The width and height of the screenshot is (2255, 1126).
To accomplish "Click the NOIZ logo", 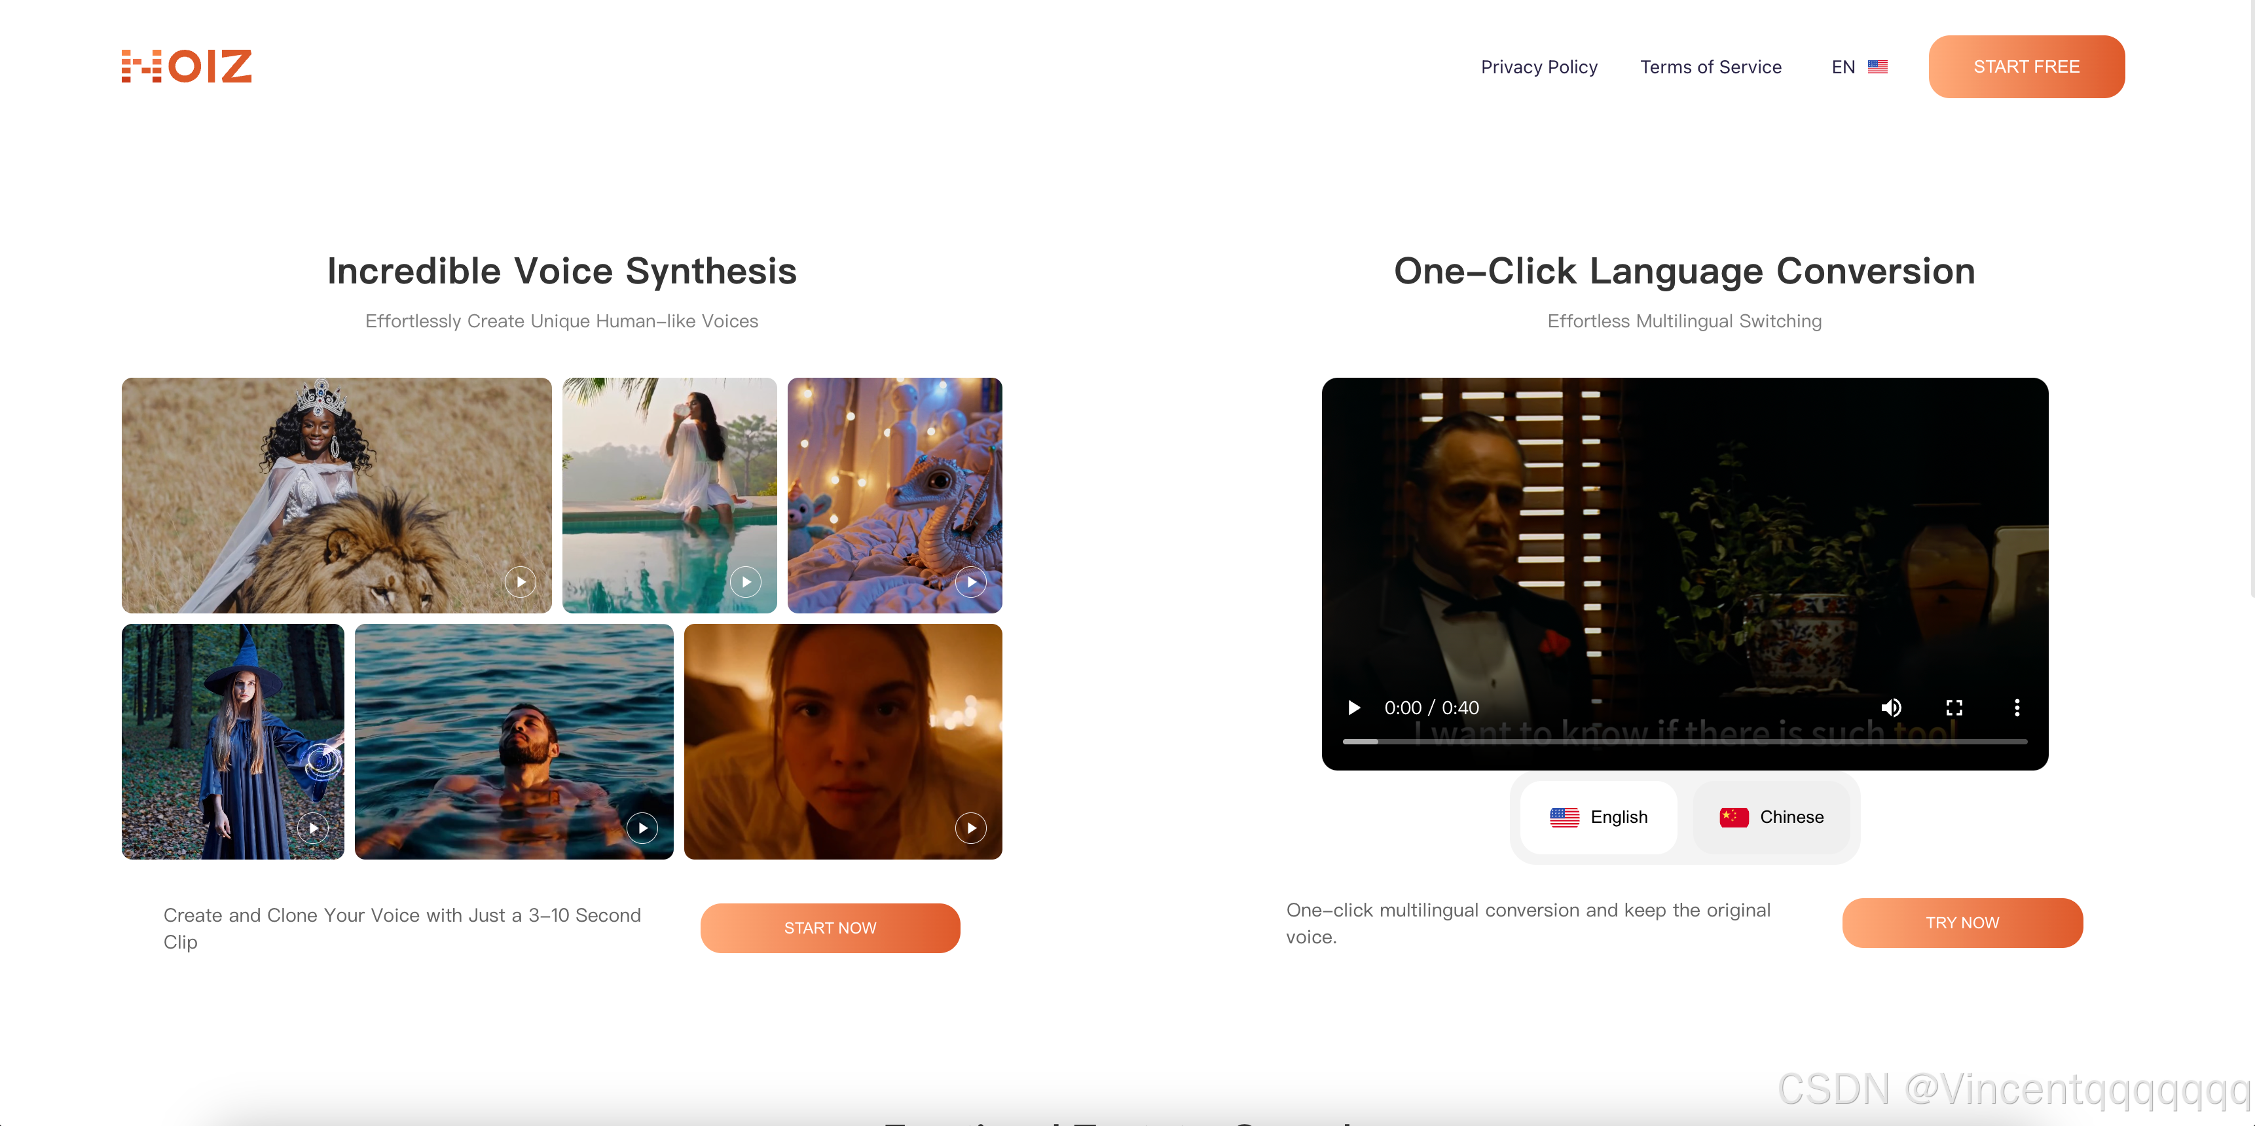I will point(187,67).
